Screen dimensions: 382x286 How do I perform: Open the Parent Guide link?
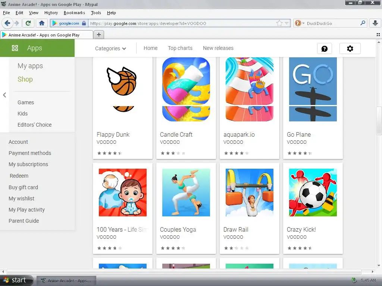click(24, 221)
